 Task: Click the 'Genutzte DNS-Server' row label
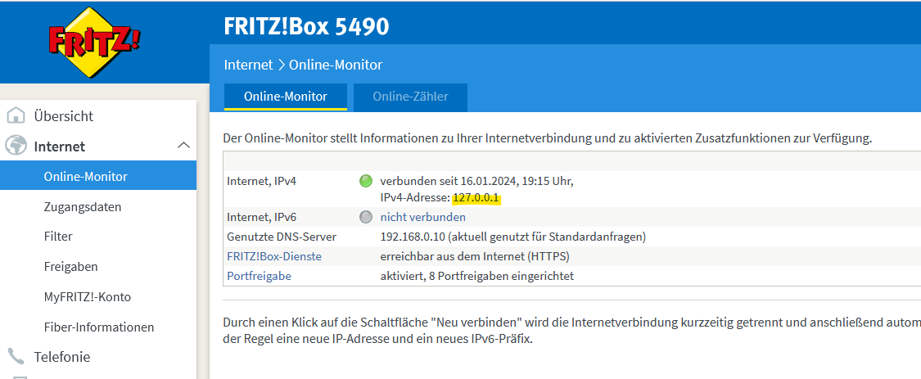pos(282,237)
